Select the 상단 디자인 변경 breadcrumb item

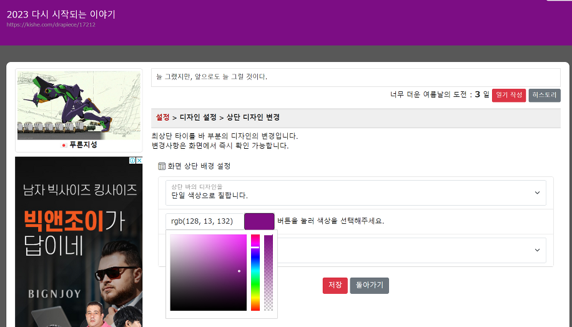tap(257, 118)
